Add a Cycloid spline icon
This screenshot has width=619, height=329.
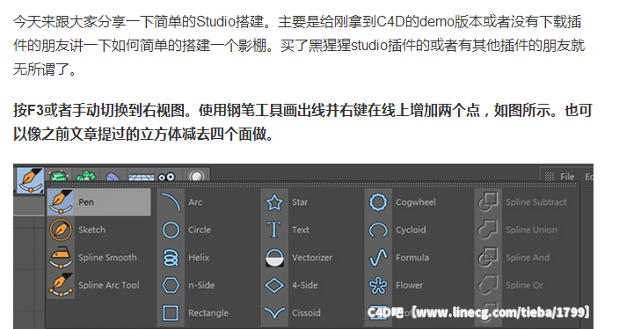(378, 230)
